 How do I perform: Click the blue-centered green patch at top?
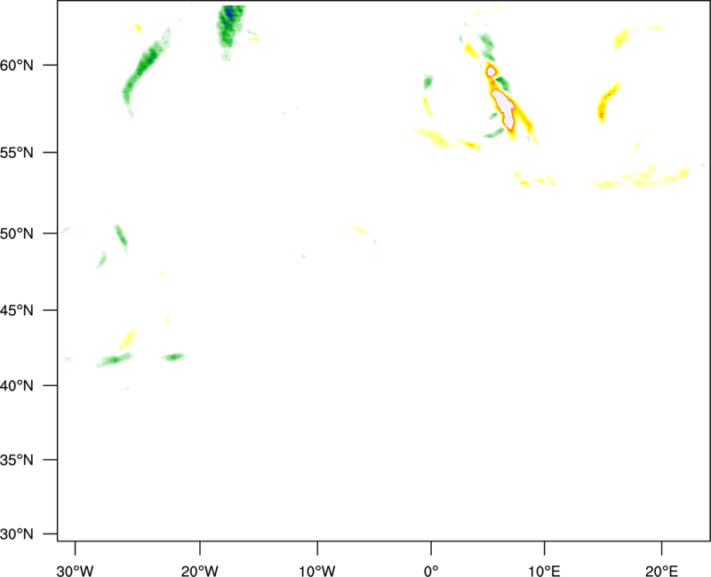230,16
